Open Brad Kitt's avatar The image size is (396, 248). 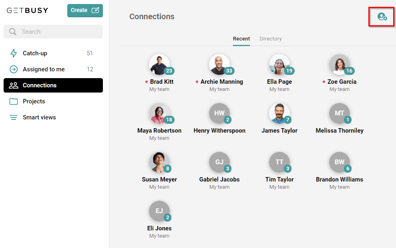159,65
